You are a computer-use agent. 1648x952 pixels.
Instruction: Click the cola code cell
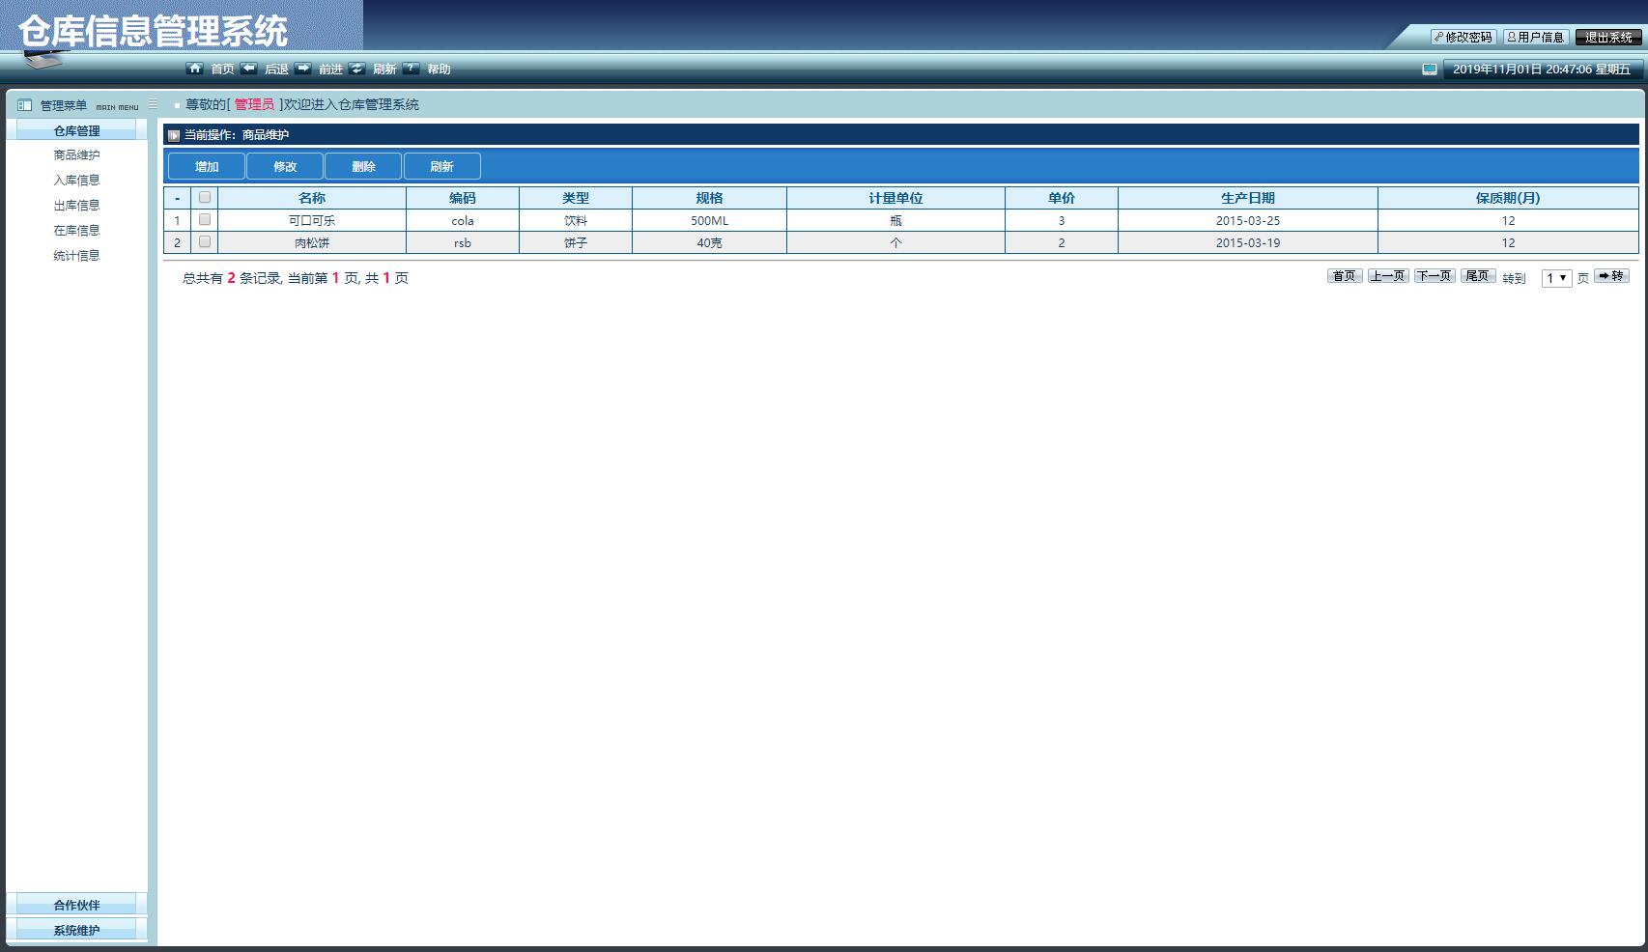(x=463, y=220)
